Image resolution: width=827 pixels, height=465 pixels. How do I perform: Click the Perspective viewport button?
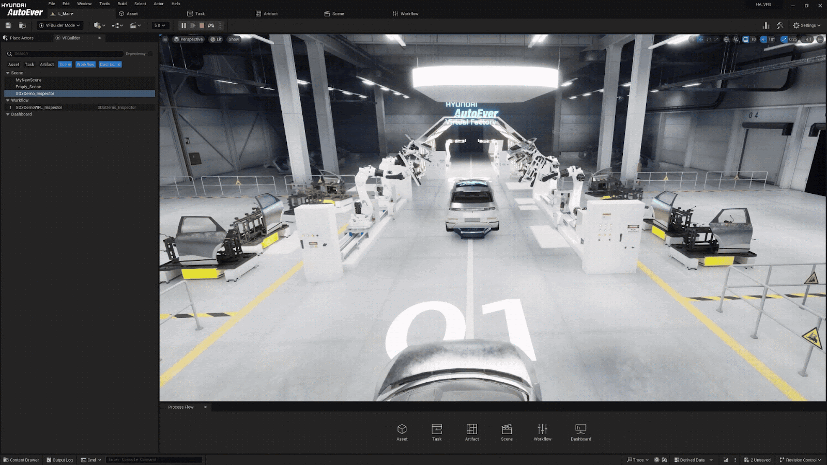click(x=189, y=39)
